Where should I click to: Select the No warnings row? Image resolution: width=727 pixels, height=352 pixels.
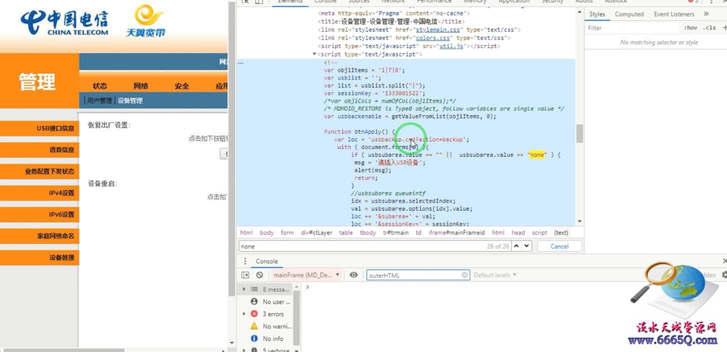pyautogui.click(x=269, y=326)
